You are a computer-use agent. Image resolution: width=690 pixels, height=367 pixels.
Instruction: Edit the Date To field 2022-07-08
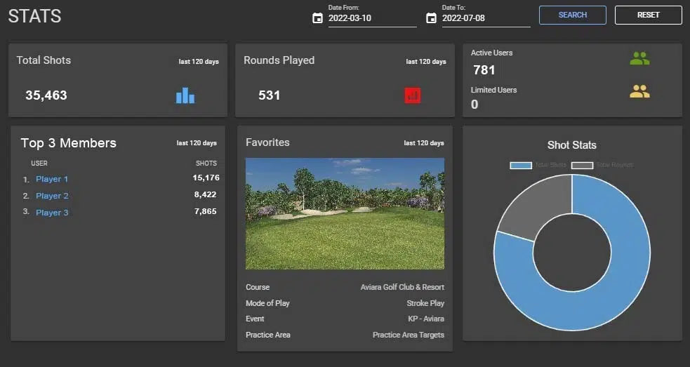coord(486,18)
